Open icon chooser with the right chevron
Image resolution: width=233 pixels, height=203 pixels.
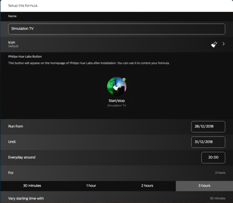[x=223, y=44]
